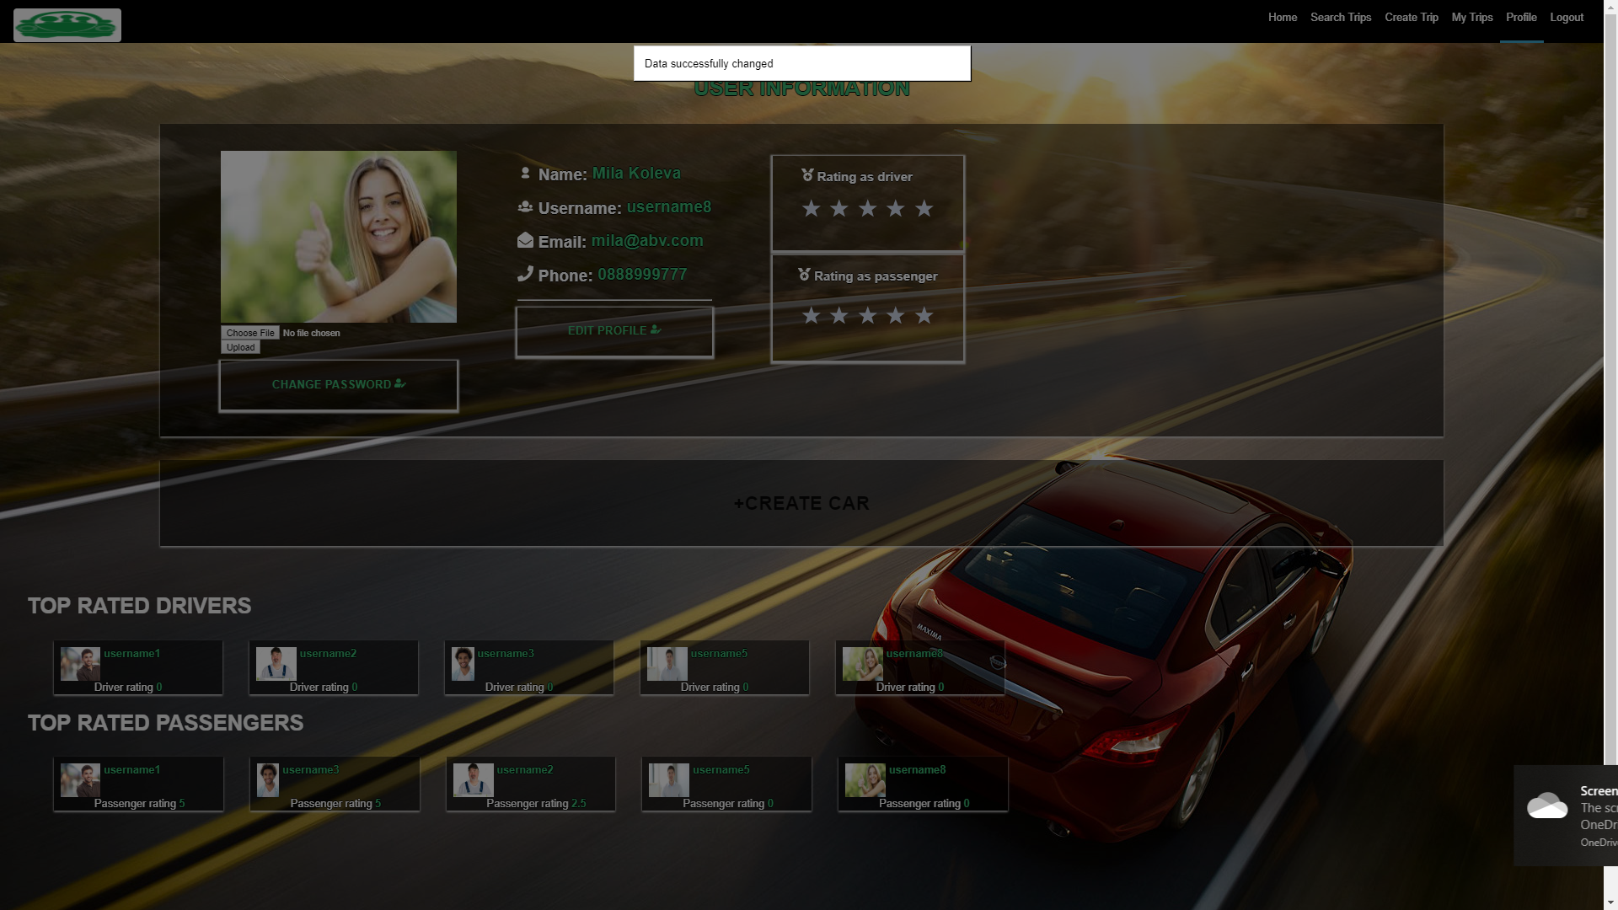This screenshot has width=1618, height=910.
Task: Click the users icon beside Username
Action: pyautogui.click(x=525, y=206)
